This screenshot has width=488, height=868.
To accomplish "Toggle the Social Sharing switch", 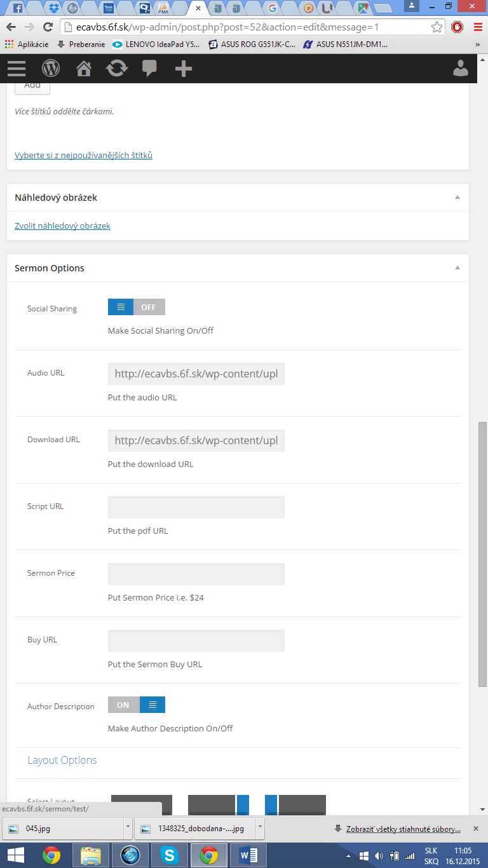I will (137, 307).
